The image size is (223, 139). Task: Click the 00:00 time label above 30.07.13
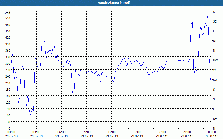[x=212, y=132]
